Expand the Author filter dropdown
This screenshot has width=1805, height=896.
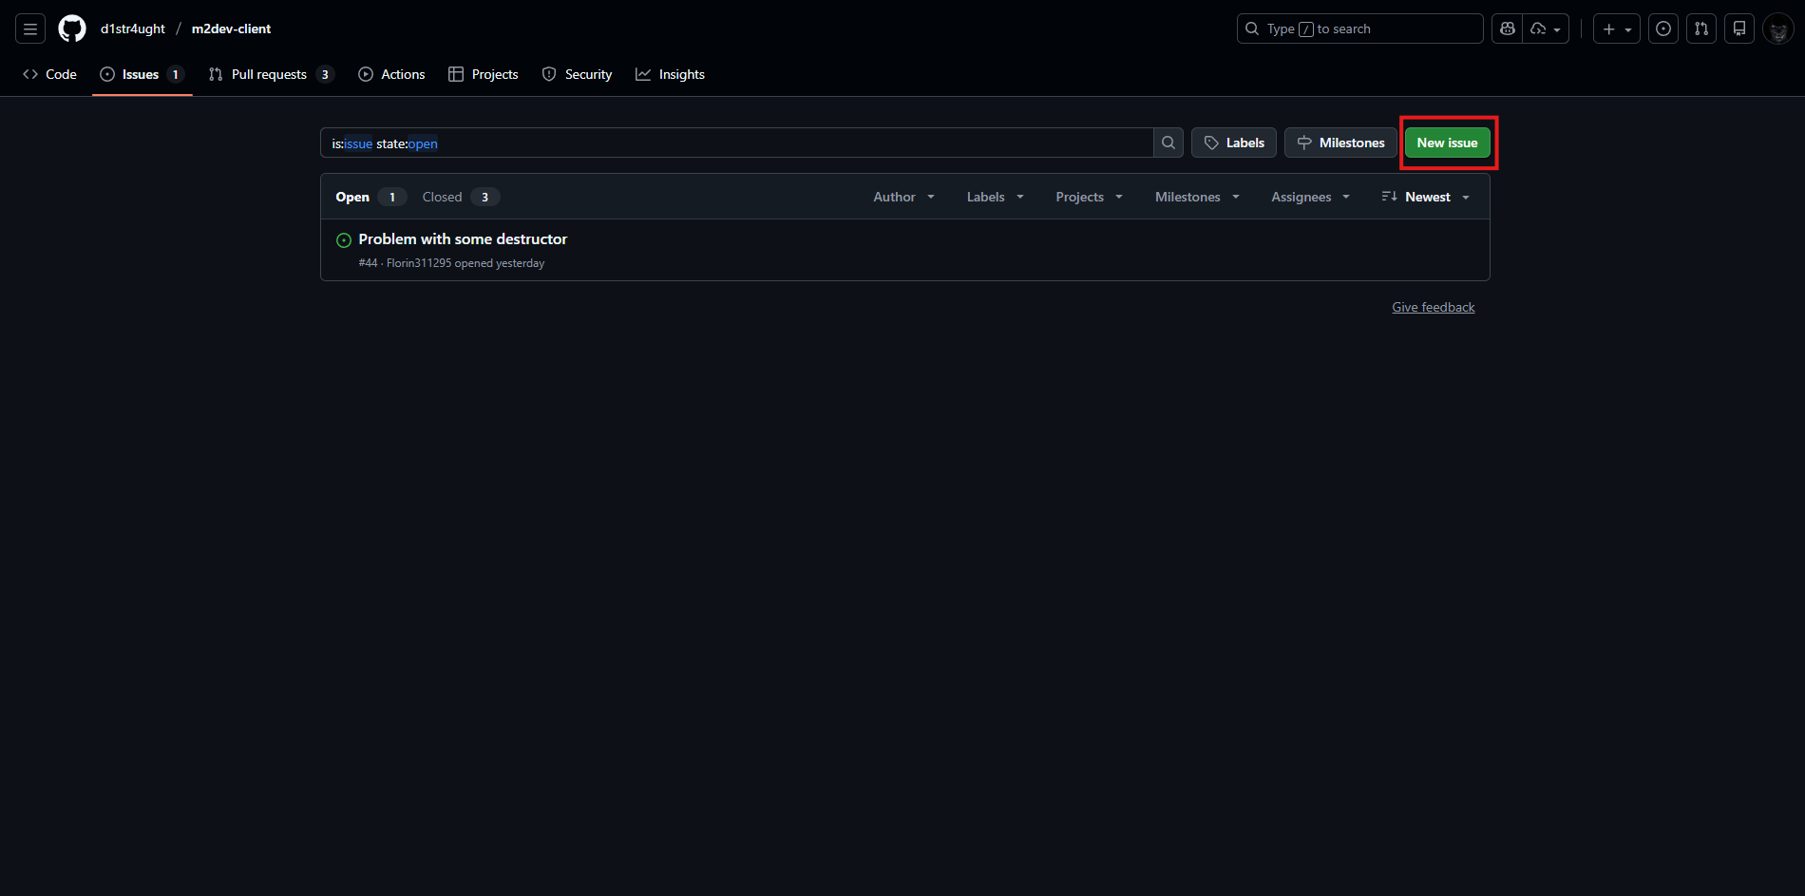click(x=903, y=197)
